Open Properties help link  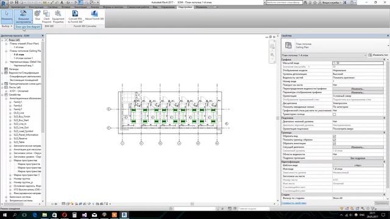coord(294,203)
